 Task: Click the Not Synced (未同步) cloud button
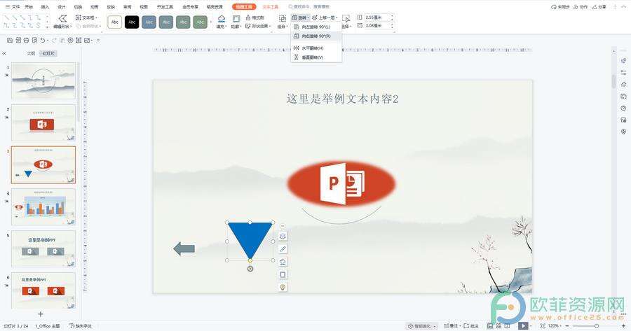[560, 7]
